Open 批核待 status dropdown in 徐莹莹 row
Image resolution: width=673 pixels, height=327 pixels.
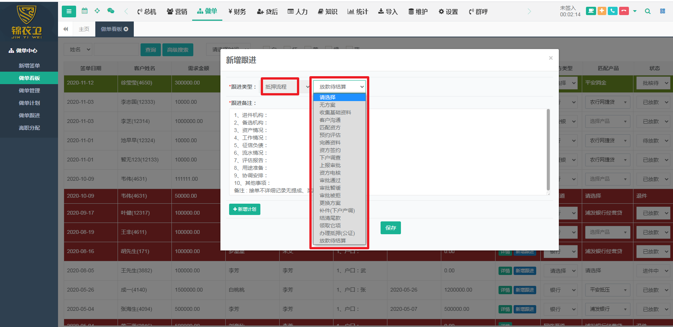(x=654, y=83)
